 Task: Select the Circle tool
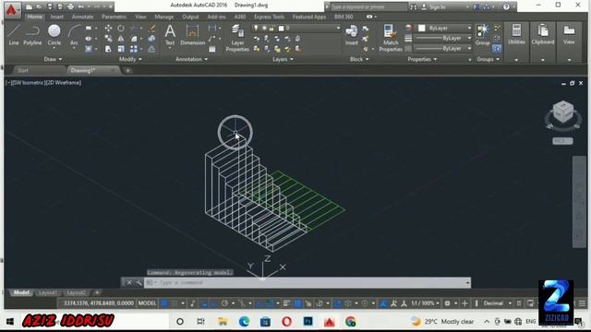pos(54,35)
